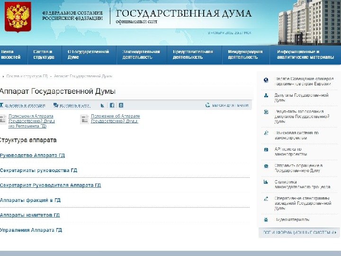
Task: Open 'Видеоматериалы' sidebar link
Action: [x=292, y=219]
